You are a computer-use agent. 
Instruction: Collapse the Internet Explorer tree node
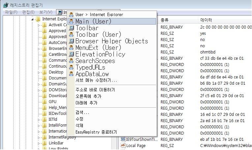[33, 19]
